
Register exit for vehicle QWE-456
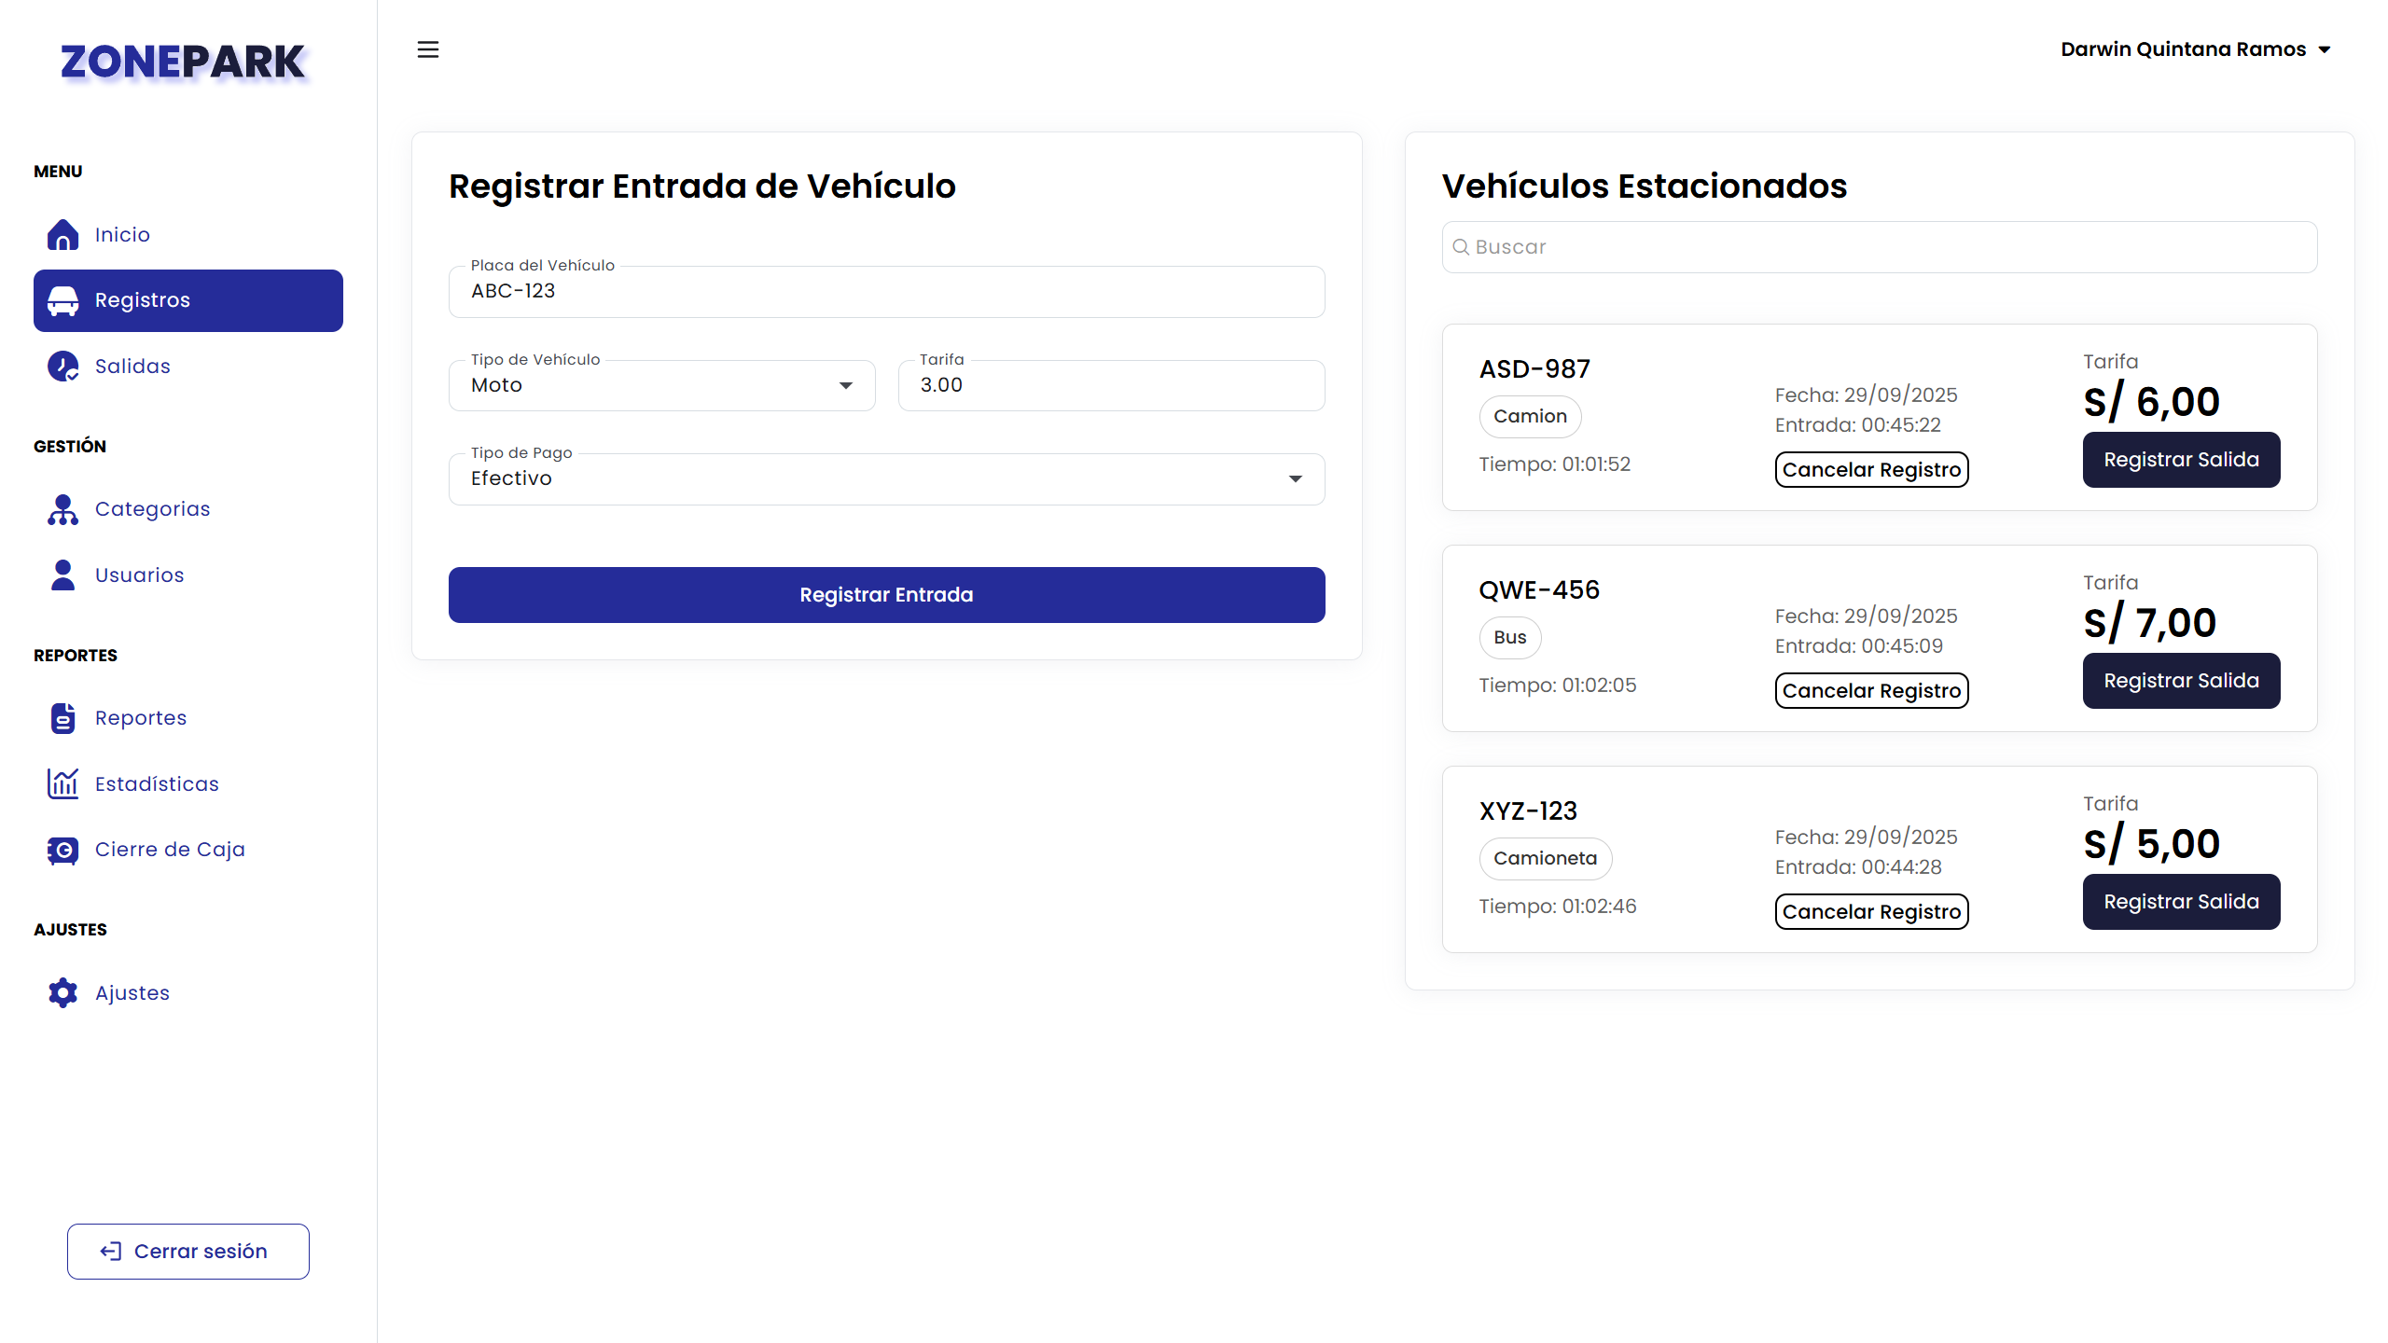pos(2180,681)
